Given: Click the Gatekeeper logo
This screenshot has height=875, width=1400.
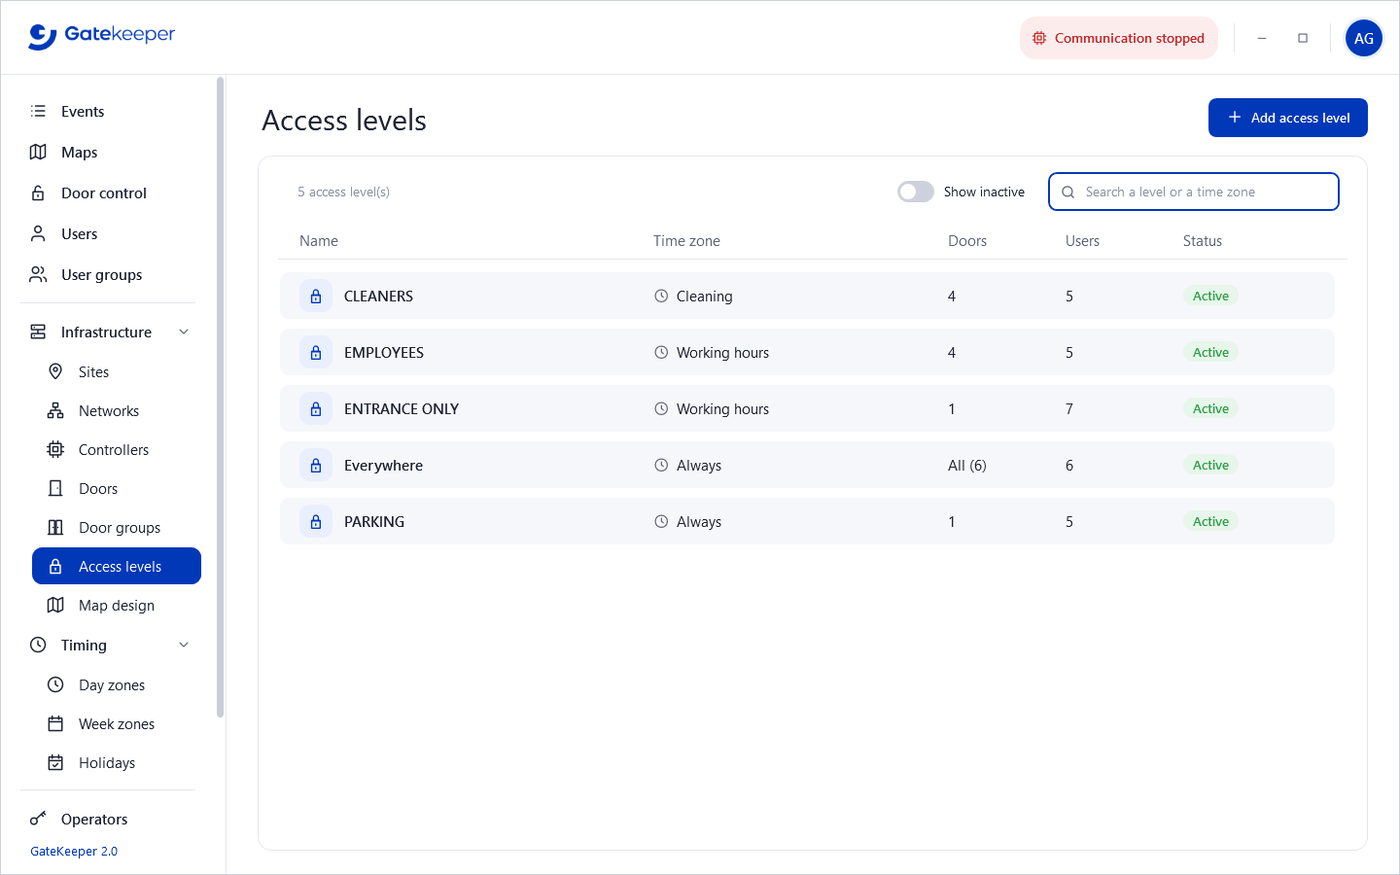Looking at the screenshot, I should point(101,36).
